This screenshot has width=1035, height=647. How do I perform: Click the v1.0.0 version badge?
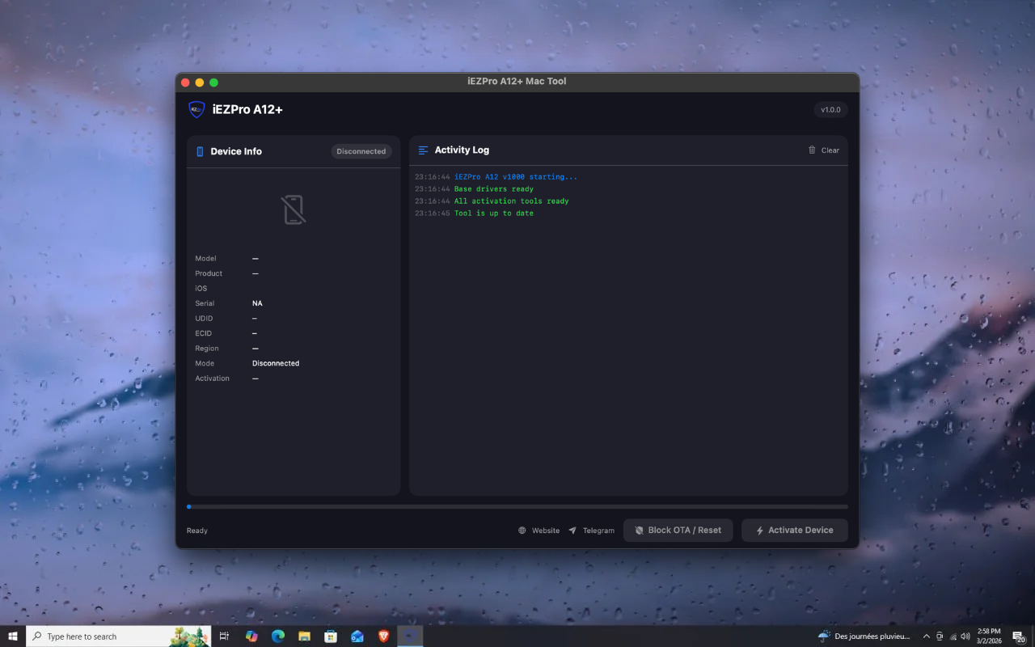(830, 110)
